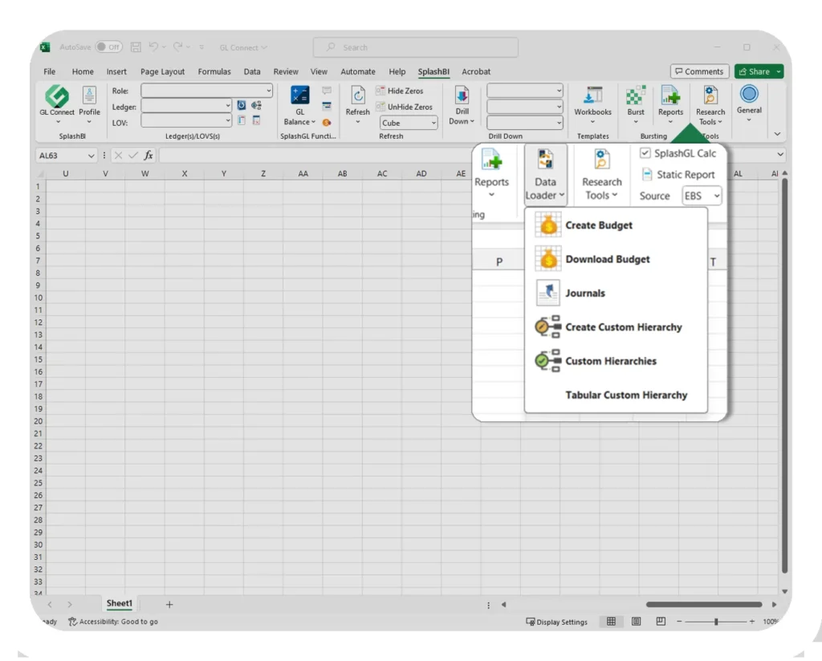
Task: Click the GL Balance calculator icon
Action: (299, 95)
